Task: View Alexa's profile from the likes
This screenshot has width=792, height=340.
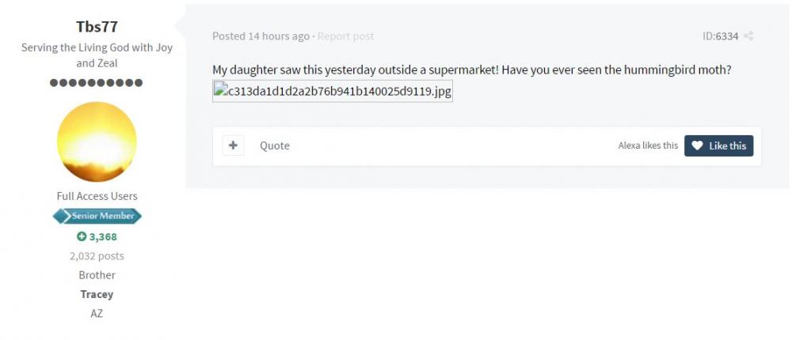Action: pyautogui.click(x=631, y=145)
